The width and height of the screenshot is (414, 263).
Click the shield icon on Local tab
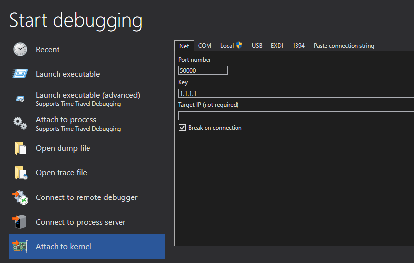click(239, 45)
